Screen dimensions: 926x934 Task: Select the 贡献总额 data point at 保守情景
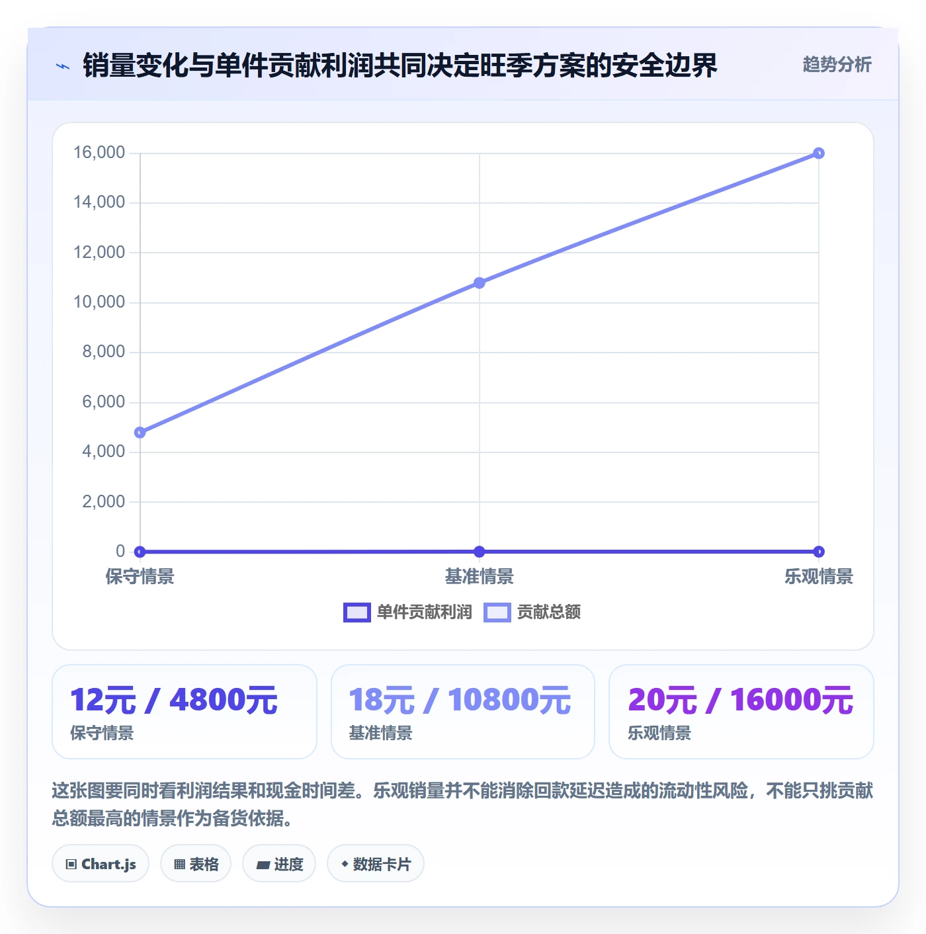(140, 433)
